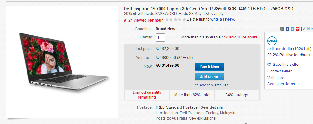The width and height of the screenshot is (313, 124).
Task: Click heart icon to save seller
Action: click(x=269, y=65)
